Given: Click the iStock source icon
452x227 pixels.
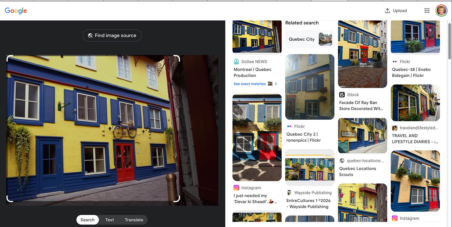Looking at the screenshot, I should 342,95.
